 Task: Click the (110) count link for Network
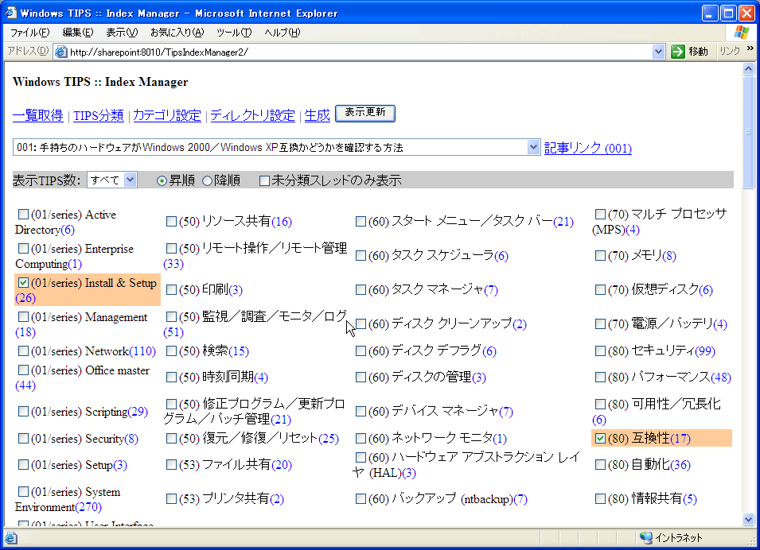pos(142,351)
